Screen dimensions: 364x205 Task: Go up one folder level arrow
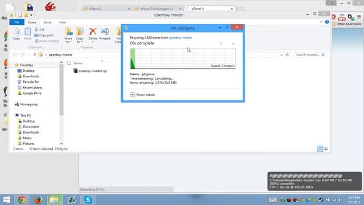click(x=35, y=55)
